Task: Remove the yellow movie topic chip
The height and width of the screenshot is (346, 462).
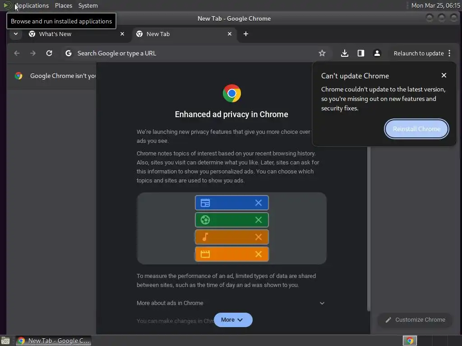Action: (x=259, y=254)
